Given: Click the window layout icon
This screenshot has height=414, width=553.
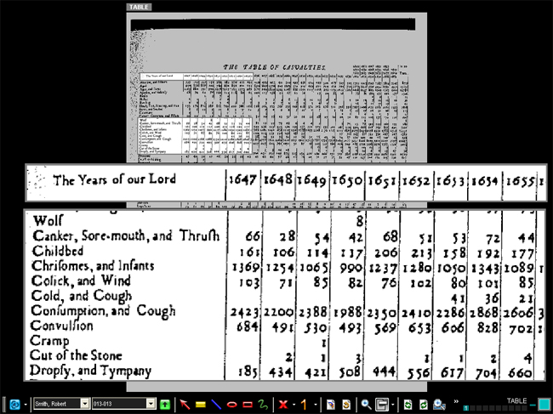Looking at the screenshot, I should tap(382, 404).
